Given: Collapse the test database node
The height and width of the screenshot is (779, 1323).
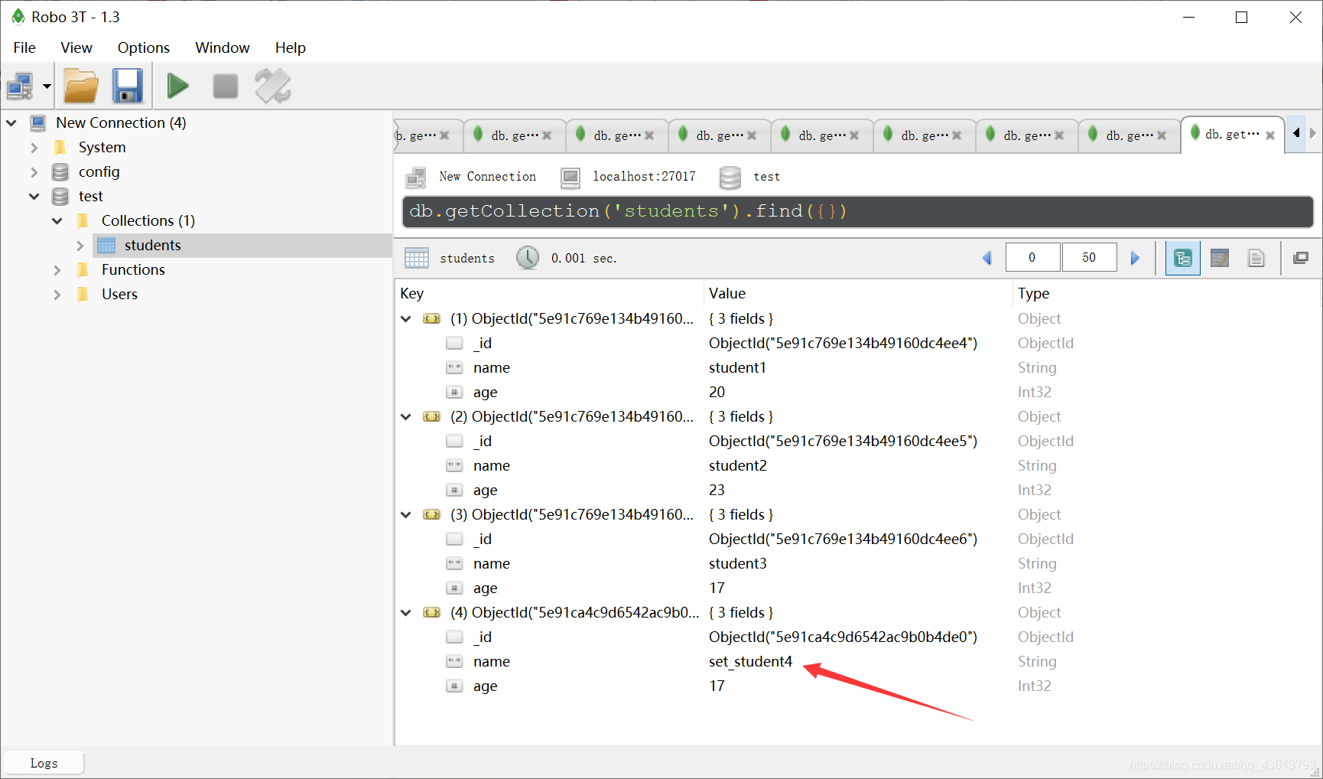Looking at the screenshot, I should click(x=34, y=196).
